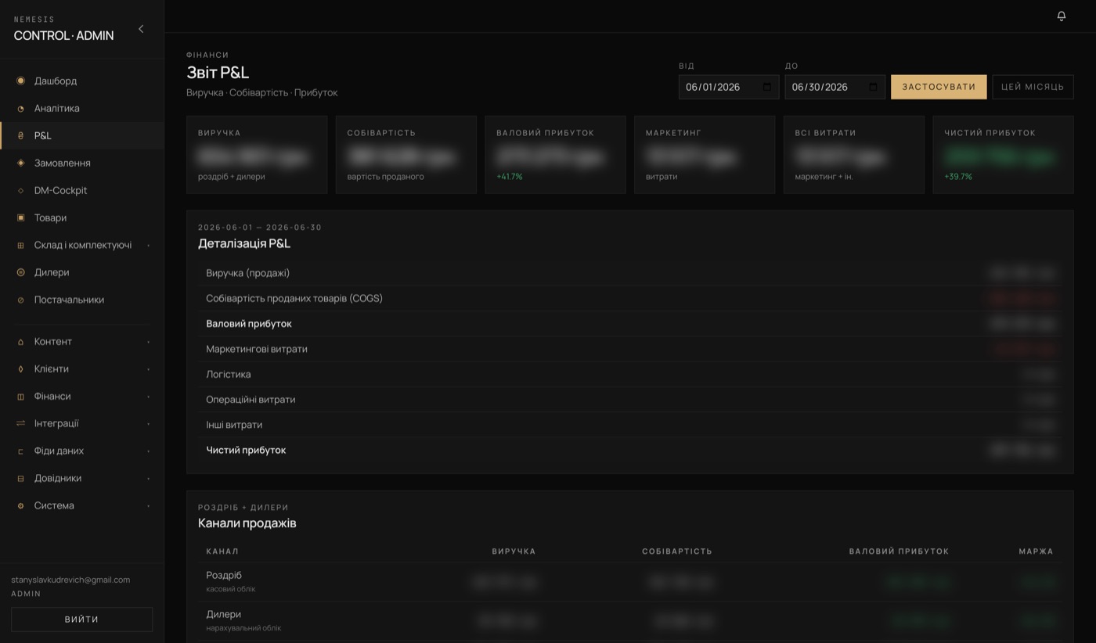Collapse the sidebar with the chevron arrow

click(141, 29)
